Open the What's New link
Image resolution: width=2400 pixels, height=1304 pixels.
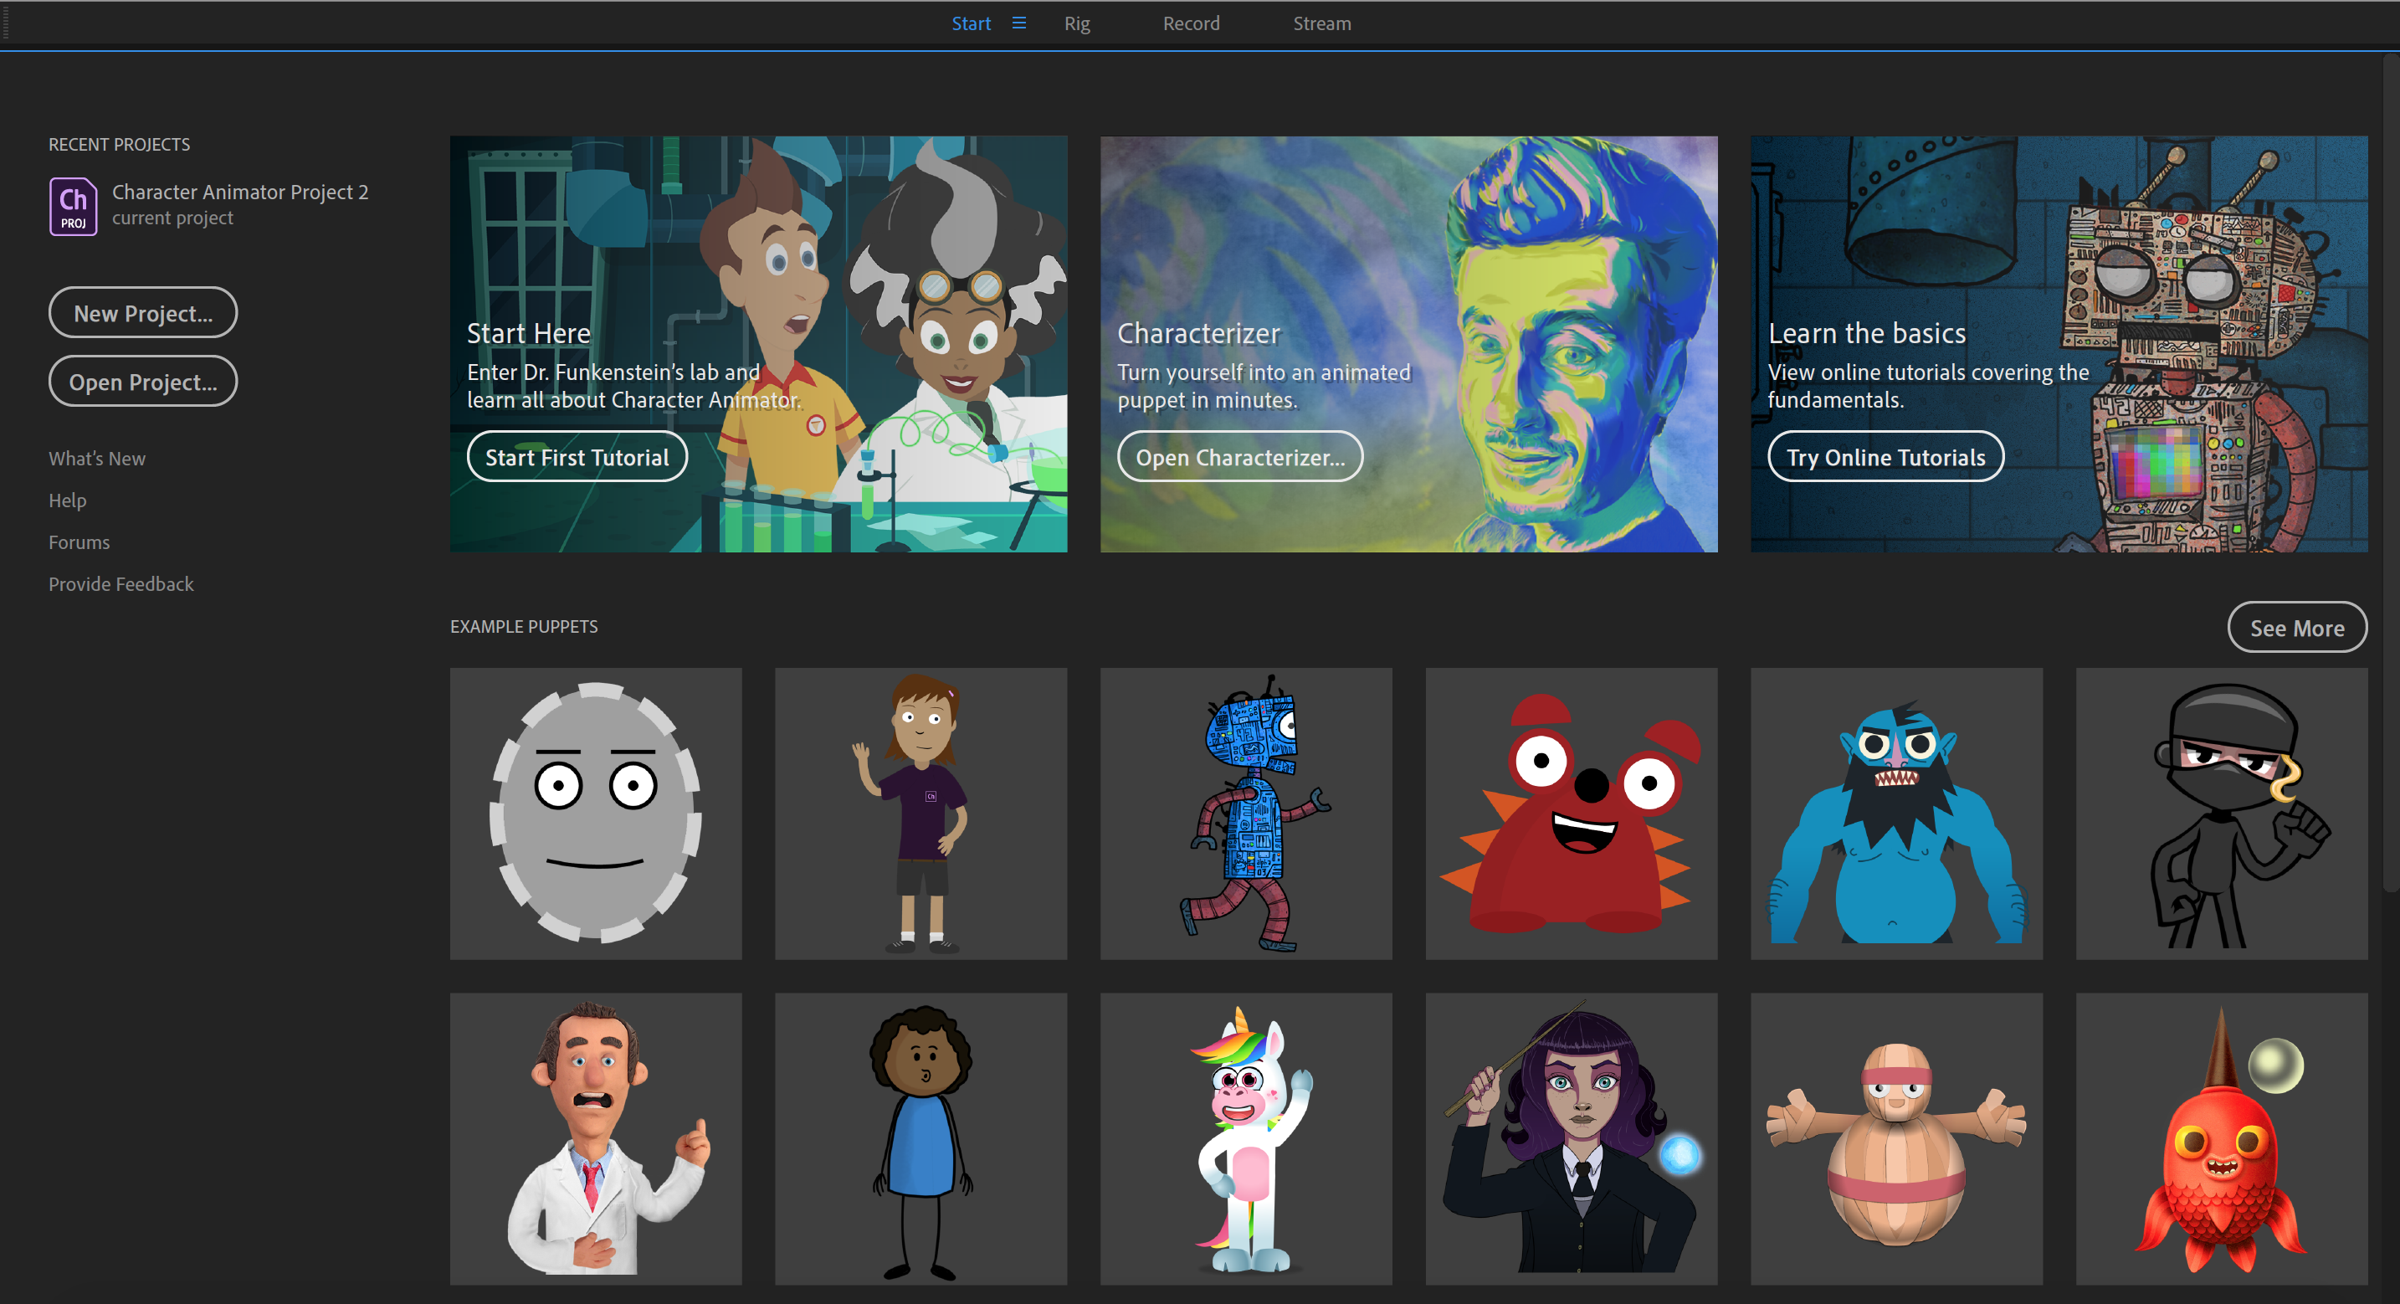tap(97, 459)
